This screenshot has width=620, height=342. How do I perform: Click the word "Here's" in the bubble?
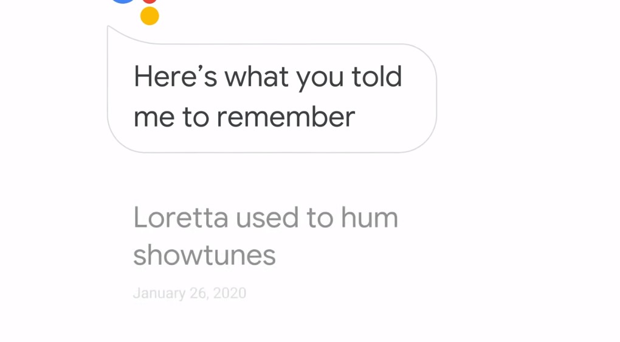176,77
